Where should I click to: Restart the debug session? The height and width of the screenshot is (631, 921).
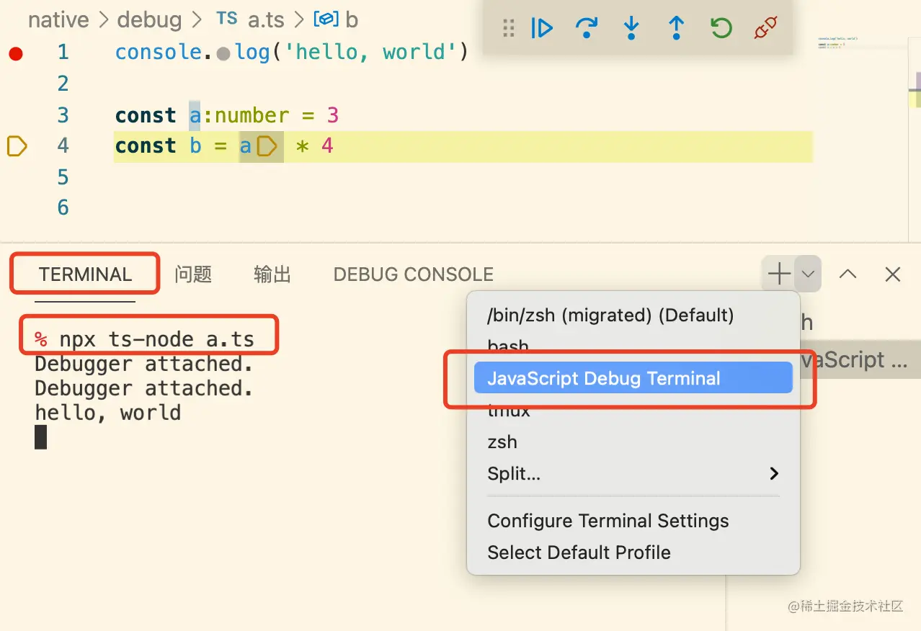click(721, 27)
